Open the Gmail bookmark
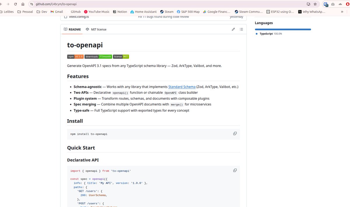The image size is (350, 207). [x=57, y=12]
